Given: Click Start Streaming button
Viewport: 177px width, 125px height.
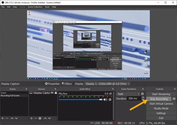Looking at the screenshot, I should click(161, 94).
